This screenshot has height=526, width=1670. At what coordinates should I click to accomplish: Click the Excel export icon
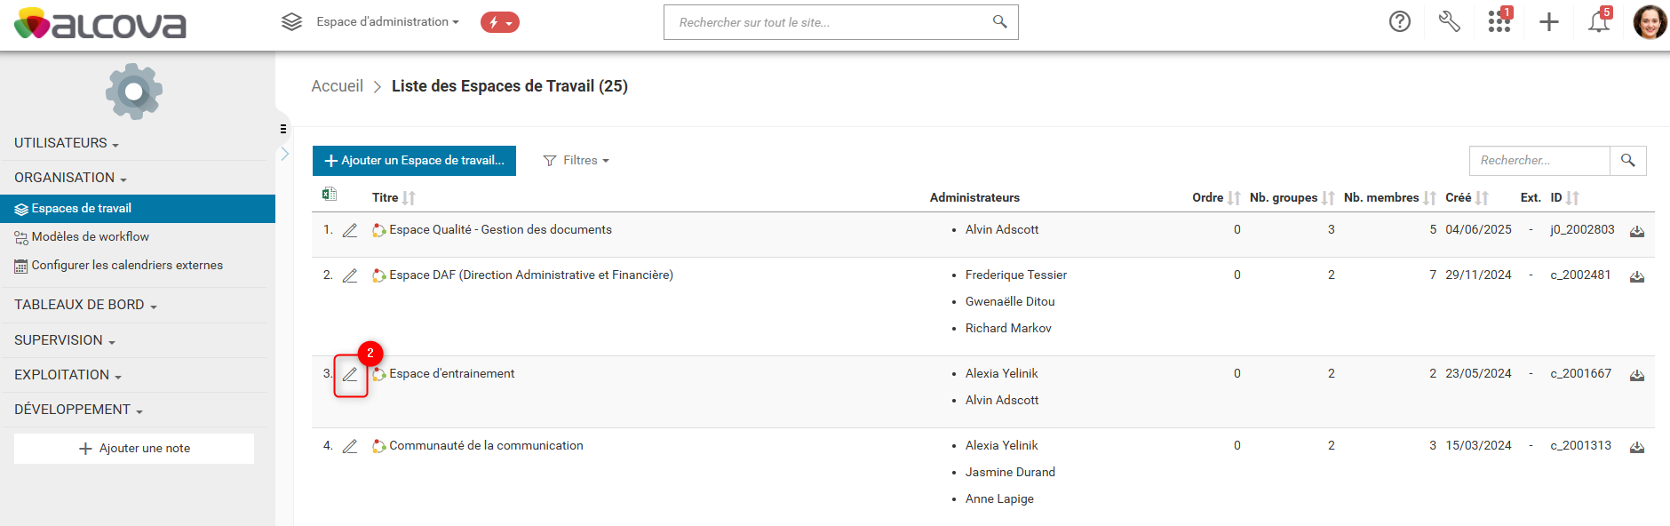click(330, 195)
